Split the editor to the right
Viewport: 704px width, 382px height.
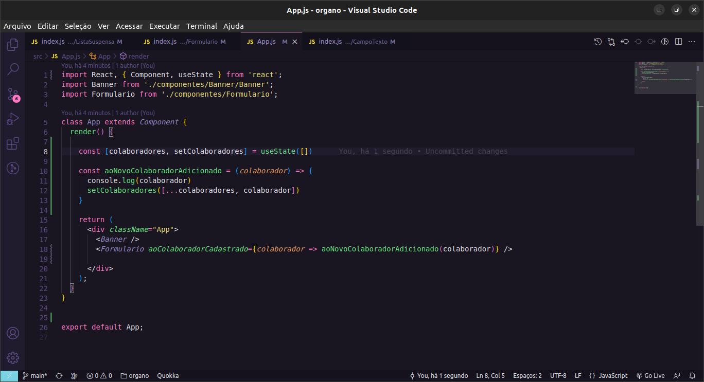pyautogui.click(x=678, y=42)
